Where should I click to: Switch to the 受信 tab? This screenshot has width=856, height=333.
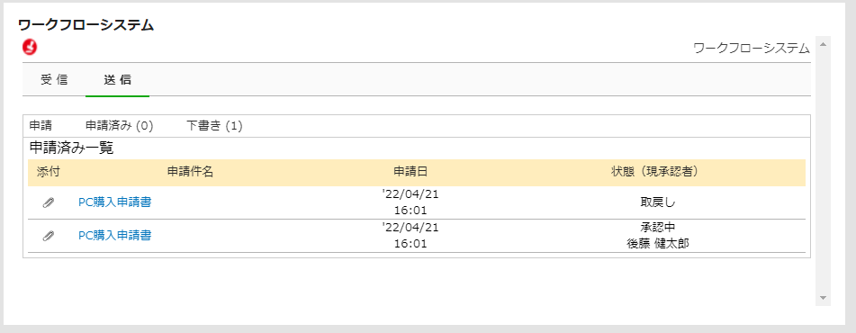54,80
